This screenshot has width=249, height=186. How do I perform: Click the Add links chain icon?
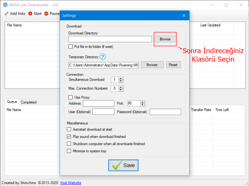tap(6, 14)
